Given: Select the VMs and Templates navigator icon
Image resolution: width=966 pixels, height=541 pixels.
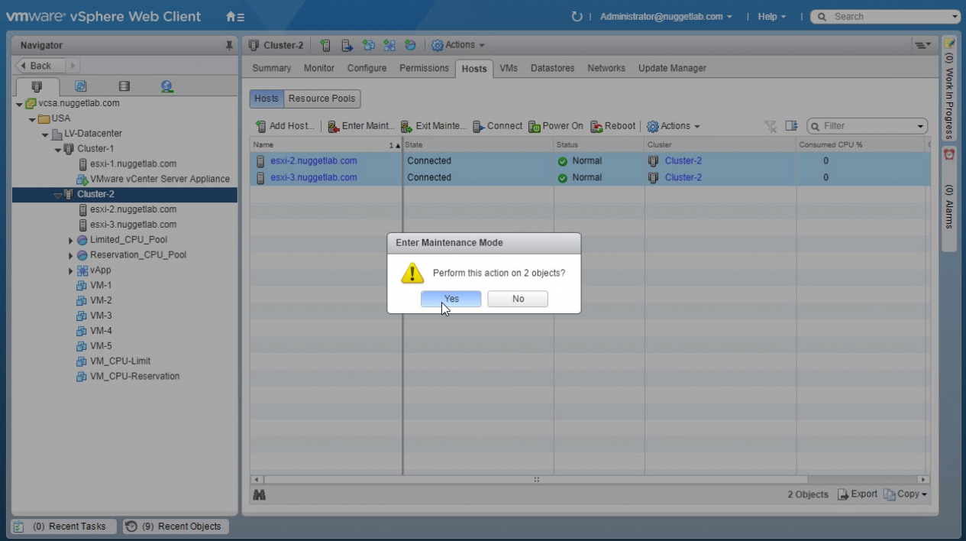Looking at the screenshot, I should coord(80,86).
